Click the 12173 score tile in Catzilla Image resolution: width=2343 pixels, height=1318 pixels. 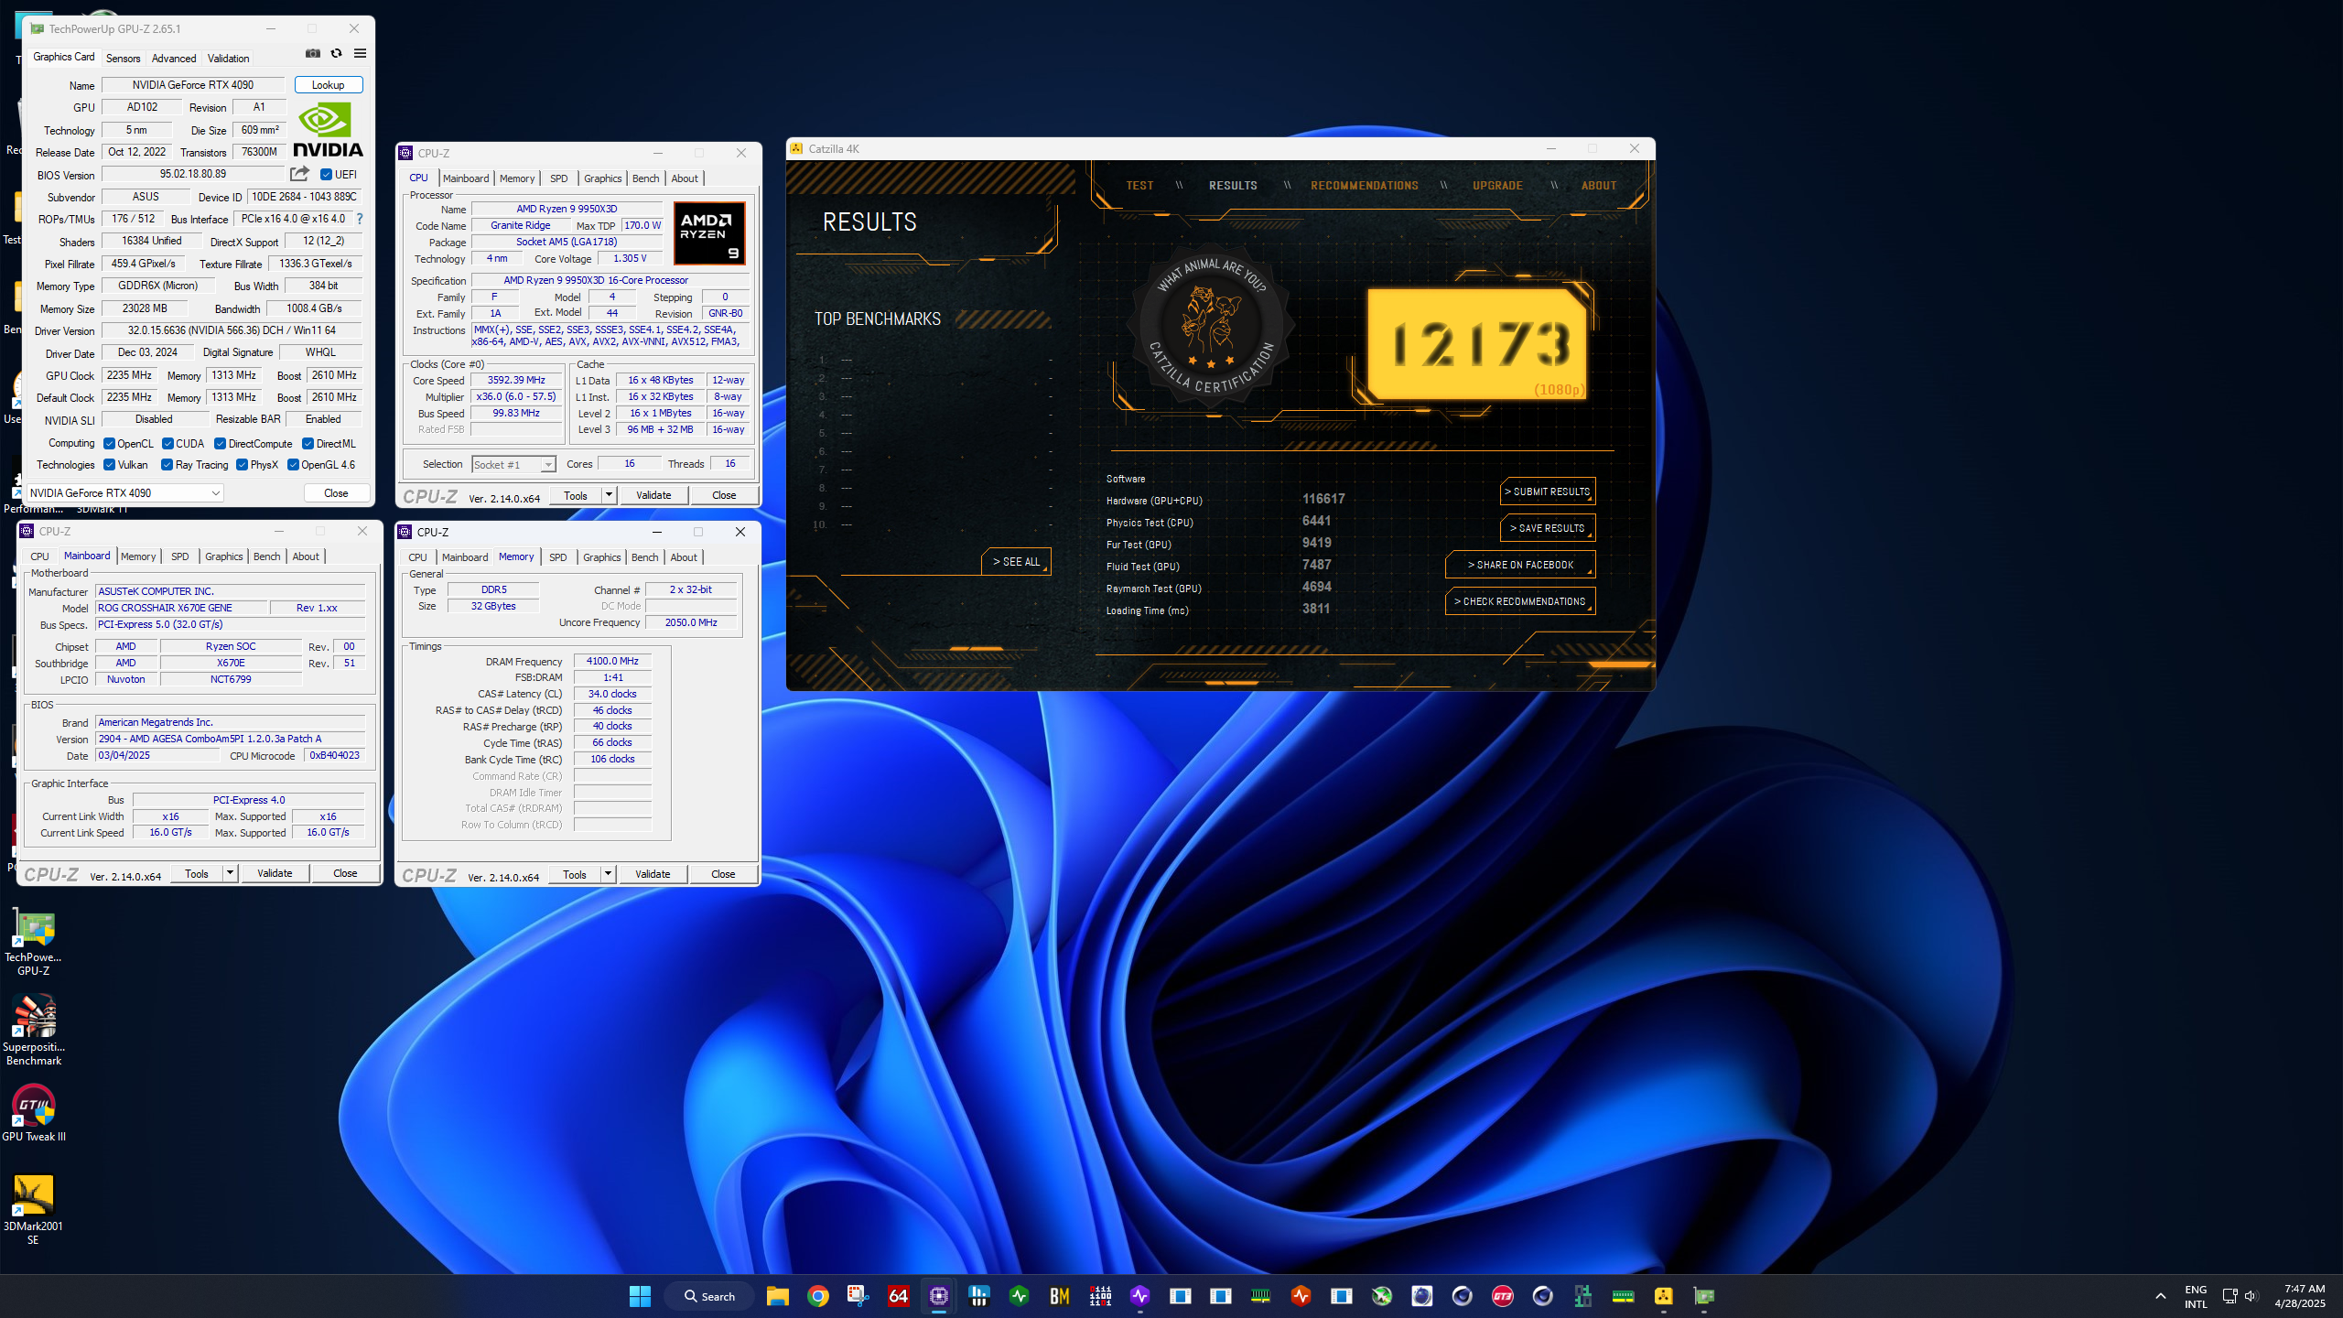click(x=1475, y=344)
